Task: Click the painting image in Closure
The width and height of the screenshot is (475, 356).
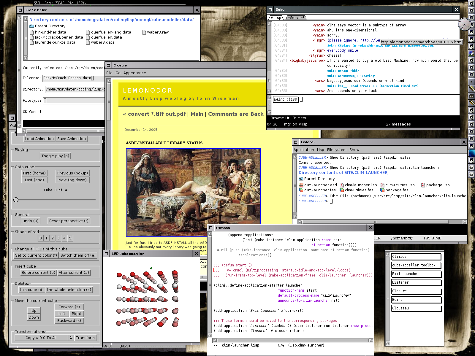Action: tap(193, 193)
